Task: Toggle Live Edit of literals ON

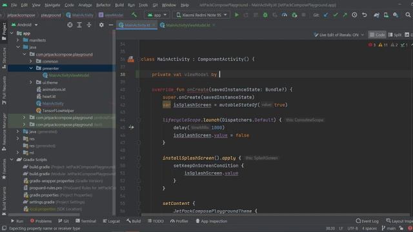Action: pos(339,35)
